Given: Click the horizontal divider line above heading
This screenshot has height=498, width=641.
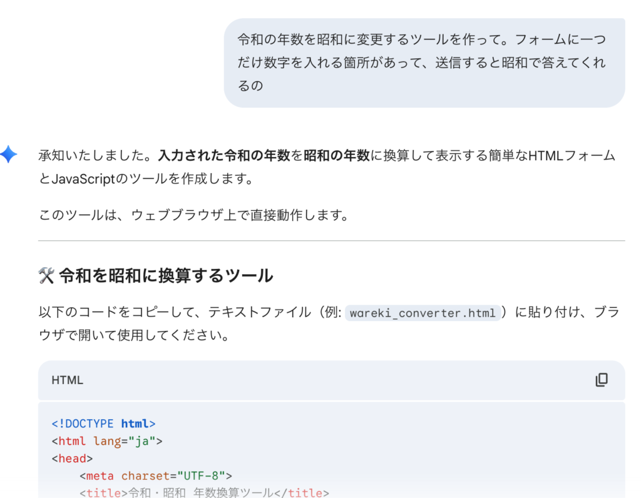Looking at the screenshot, I should tap(331, 241).
